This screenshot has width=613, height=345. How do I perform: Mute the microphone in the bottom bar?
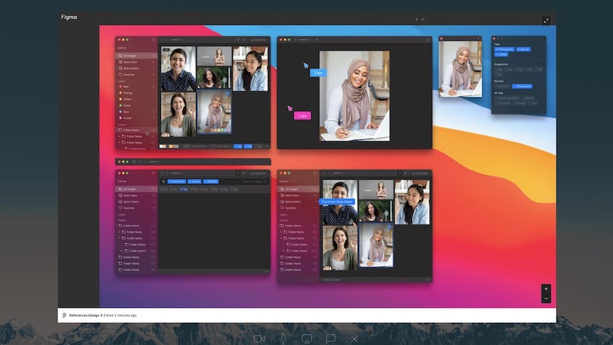pos(283,339)
